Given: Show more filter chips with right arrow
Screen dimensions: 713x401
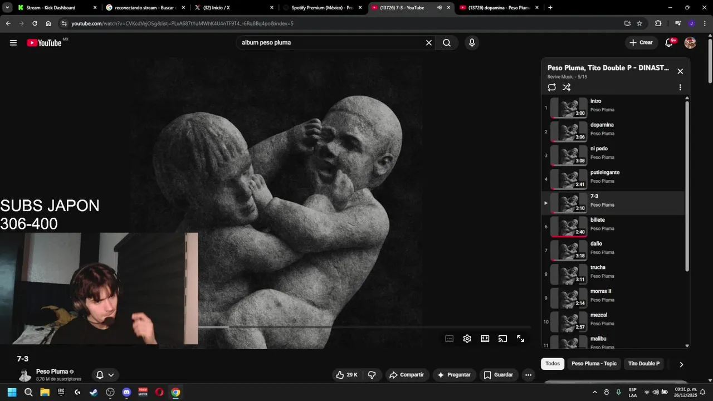Looking at the screenshot, I should (x=681, y=364).
